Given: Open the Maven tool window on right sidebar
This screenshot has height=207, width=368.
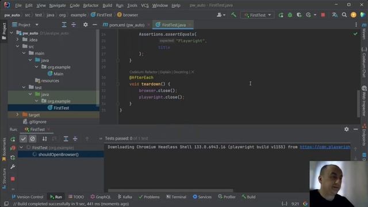Looking at the screenshot, I should pyautogui.click(x=364, y=31).
